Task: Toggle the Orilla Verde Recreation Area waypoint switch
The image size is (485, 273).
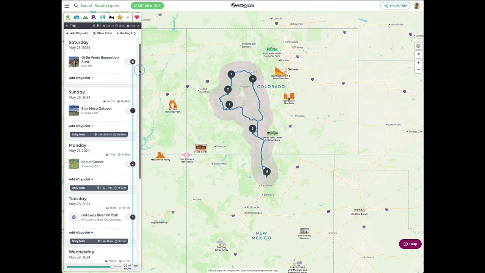Action: pyautogui.click(x=130, y=62)
